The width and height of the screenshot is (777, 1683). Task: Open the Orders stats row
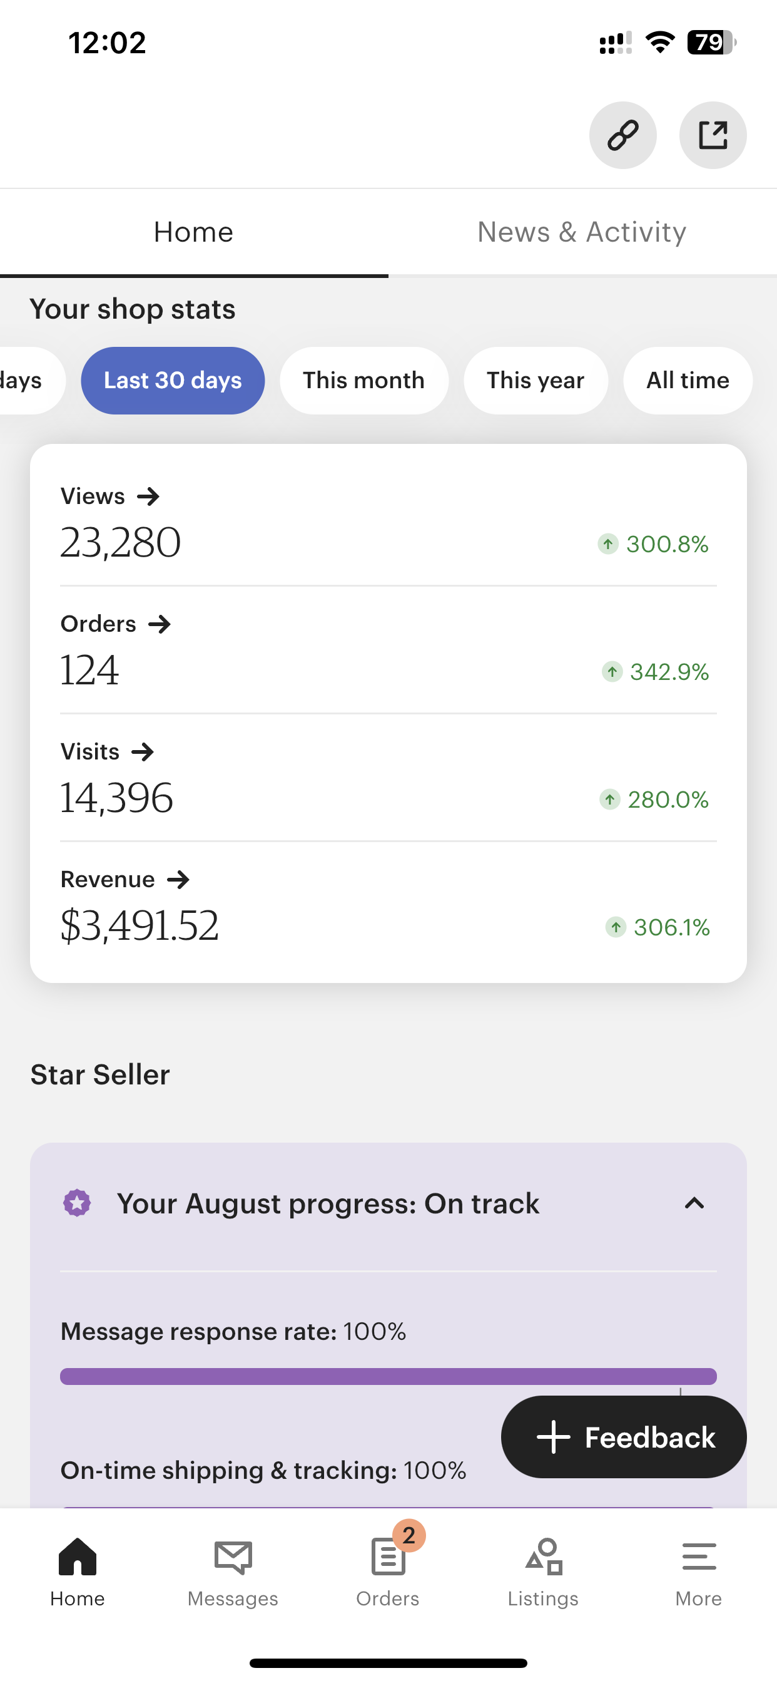point(388,650)
